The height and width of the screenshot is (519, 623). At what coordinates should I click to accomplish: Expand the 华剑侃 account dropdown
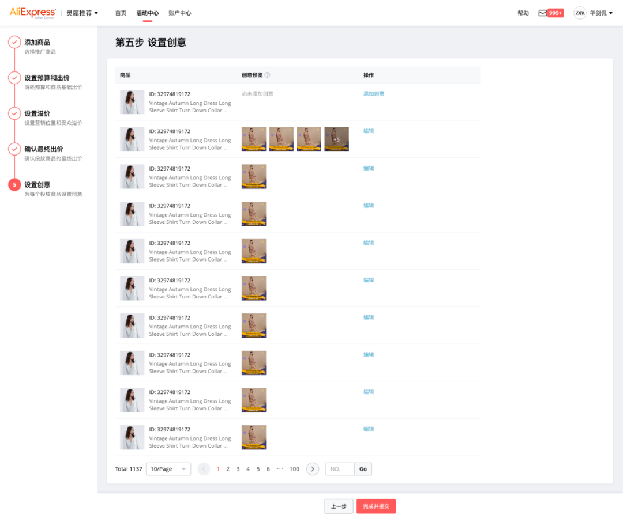pos(599,12)
